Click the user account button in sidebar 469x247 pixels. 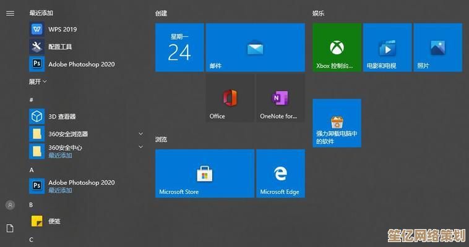(10, 205)
